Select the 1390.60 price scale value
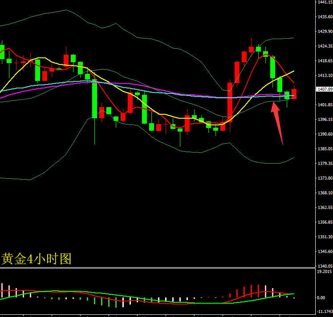 point(325,134)
